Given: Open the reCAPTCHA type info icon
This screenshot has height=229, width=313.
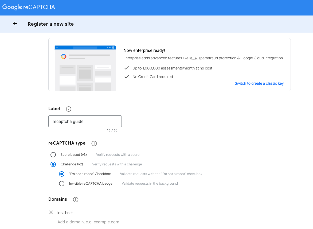Looking at the screenshot, I should (x=94, y=143).
